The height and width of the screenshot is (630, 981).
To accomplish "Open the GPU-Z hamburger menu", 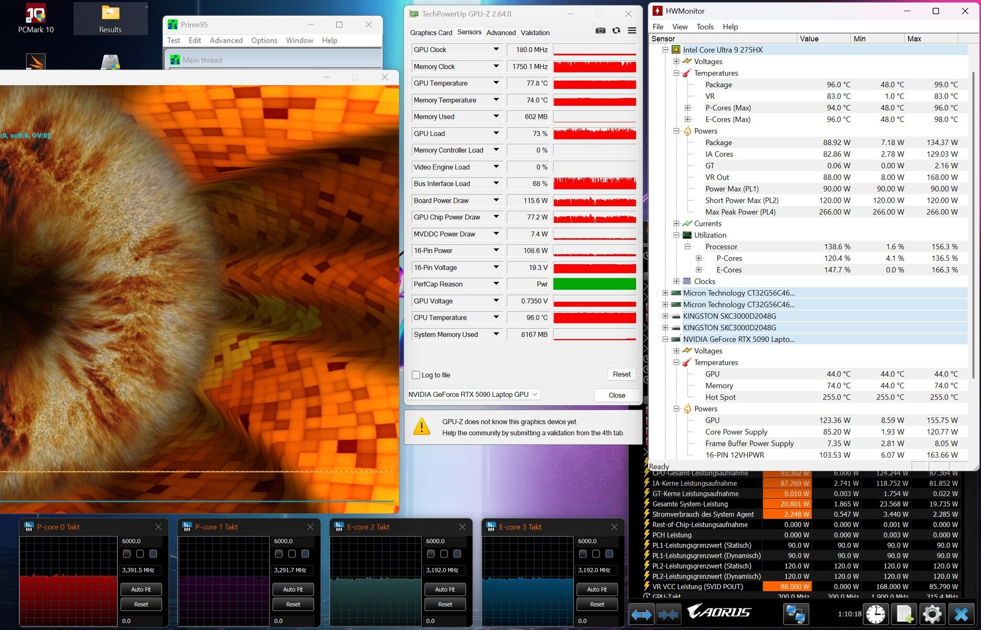I will tap(632, 31).
